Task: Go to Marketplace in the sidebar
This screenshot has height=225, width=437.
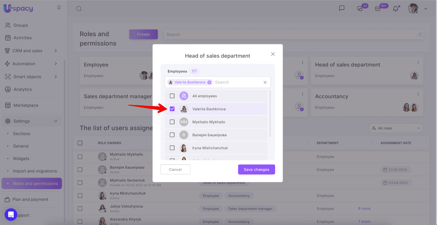Action: [26, 105]
